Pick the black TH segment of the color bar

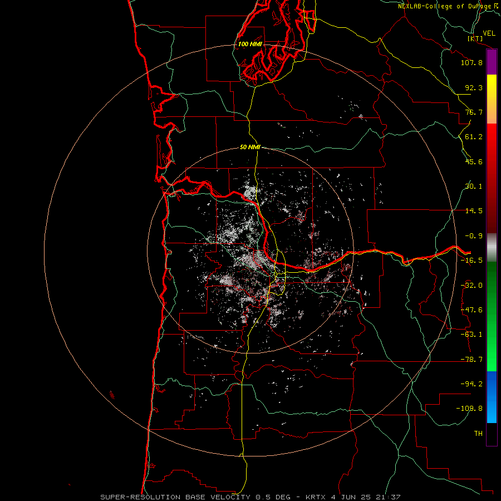[492, 434]
